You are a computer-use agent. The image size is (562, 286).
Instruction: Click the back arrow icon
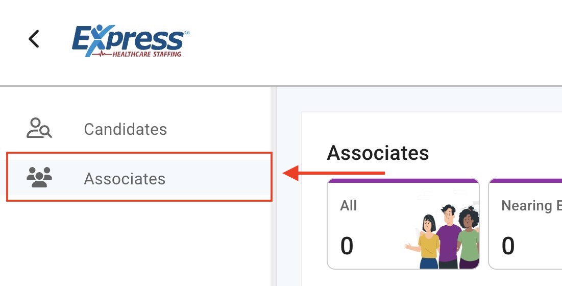point(34,39)
